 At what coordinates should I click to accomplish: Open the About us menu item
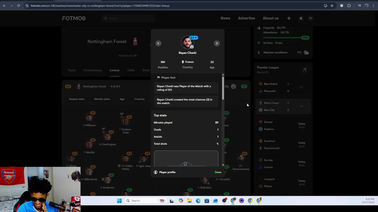(x=271, y=18)
